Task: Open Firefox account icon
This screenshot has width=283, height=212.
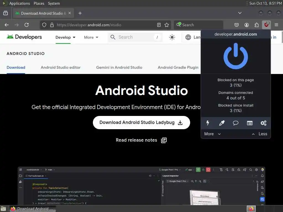Action: tap(247, 25)
